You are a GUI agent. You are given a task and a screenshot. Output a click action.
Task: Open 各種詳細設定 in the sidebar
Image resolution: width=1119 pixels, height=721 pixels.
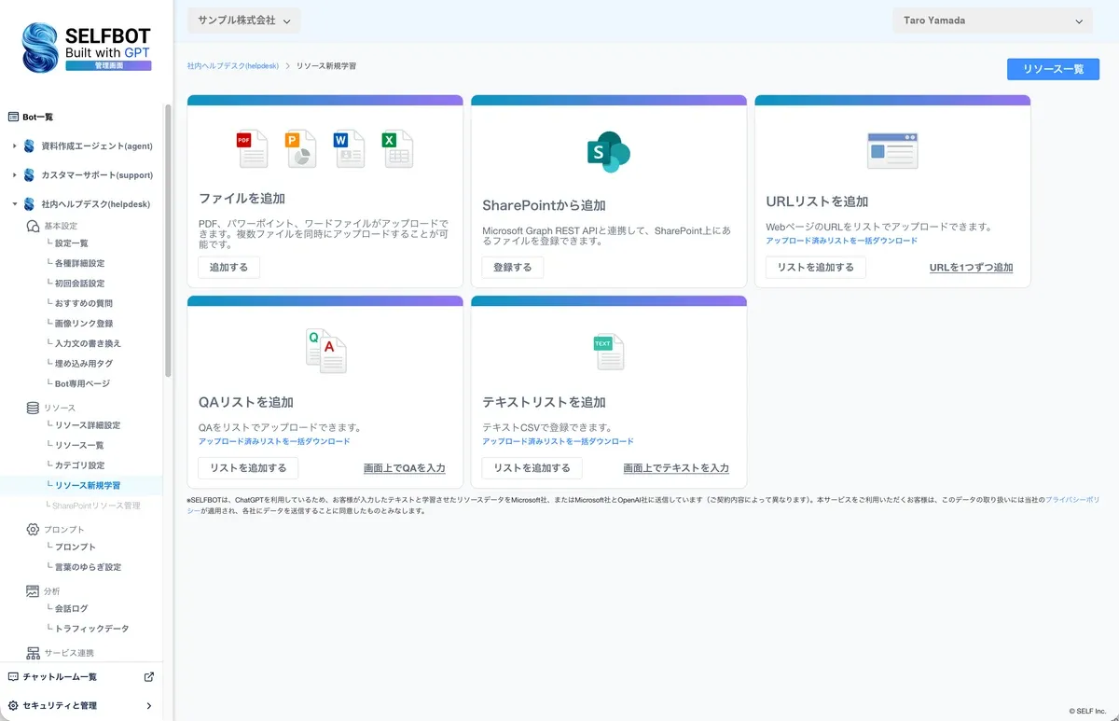[79, 263]
